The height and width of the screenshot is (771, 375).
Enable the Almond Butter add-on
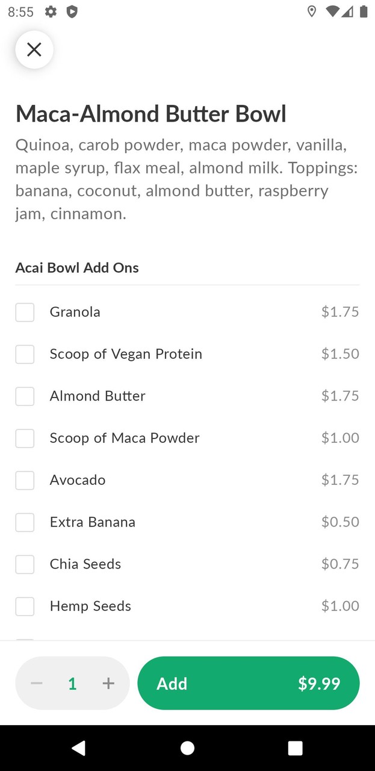[25, 396]
